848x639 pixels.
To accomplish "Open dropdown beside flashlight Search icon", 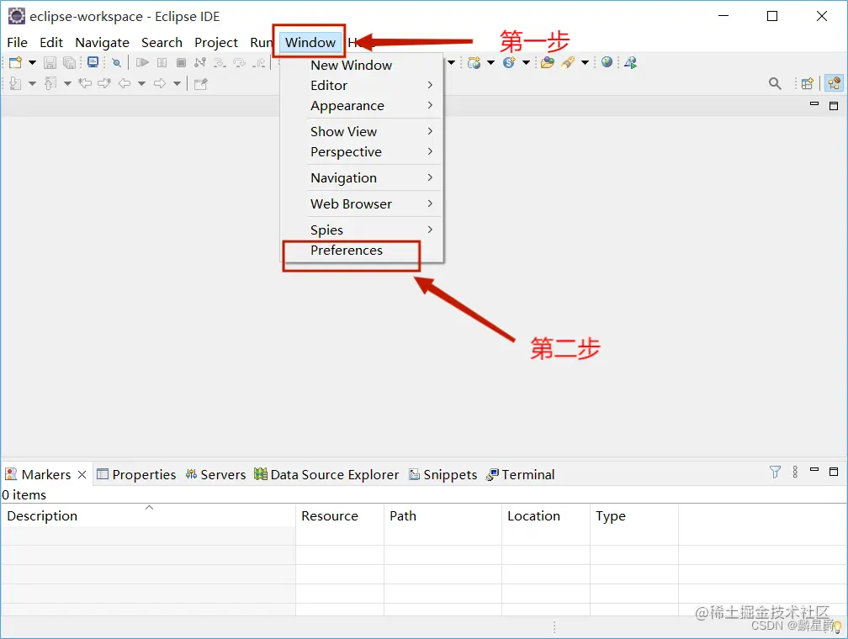I will point(586,63).
